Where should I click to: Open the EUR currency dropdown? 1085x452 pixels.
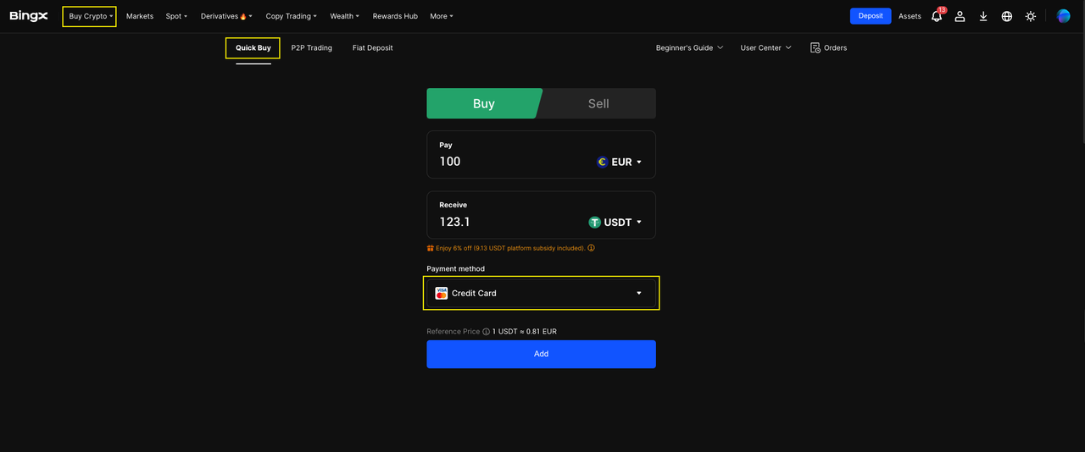pyautogui.click(x=620, y=162)
